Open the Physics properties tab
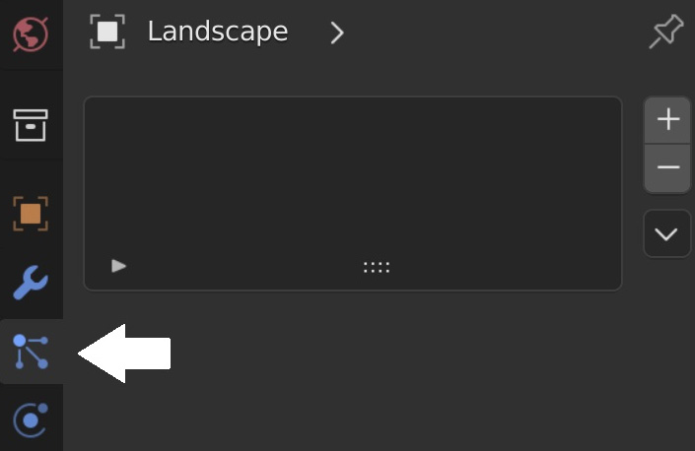Image resolution: width=695 pixels, height=451 pixels. 31,419
